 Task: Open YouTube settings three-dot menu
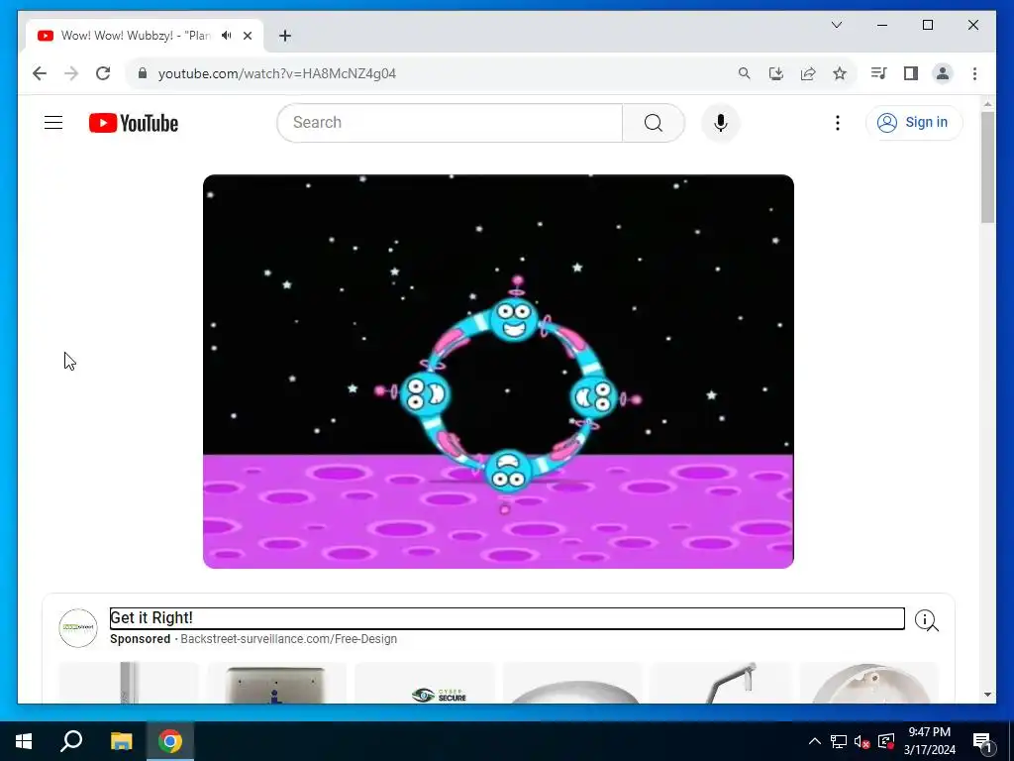[x=838, y=122]
